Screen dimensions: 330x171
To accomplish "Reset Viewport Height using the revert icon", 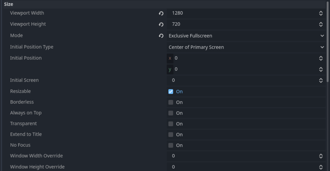I will pyautogui.click(x=161, y=24).
